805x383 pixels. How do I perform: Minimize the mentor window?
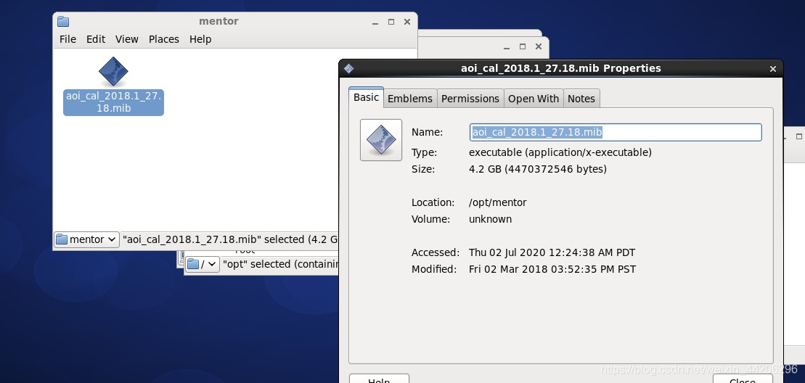(x=375, y=22)
